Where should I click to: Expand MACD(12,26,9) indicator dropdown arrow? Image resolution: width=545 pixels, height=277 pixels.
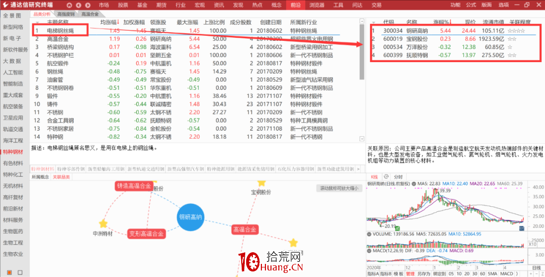point(369,251)
